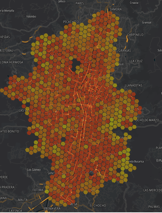Click the Los Gómez label

point(34,170)
